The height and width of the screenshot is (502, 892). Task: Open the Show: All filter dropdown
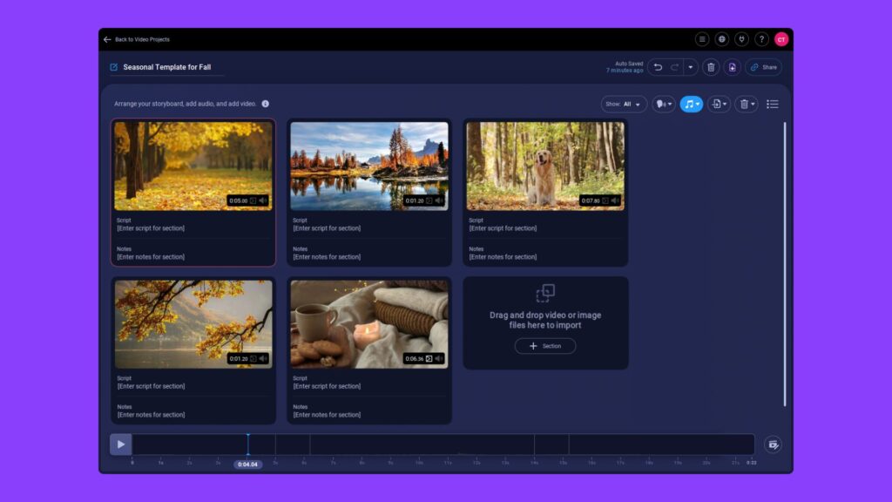pyautogui.click(x=624, y=105)
